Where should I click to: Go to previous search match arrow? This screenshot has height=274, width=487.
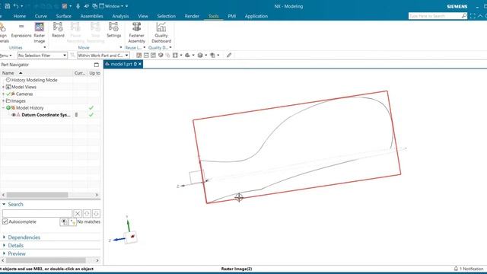[x=87, y=213]
